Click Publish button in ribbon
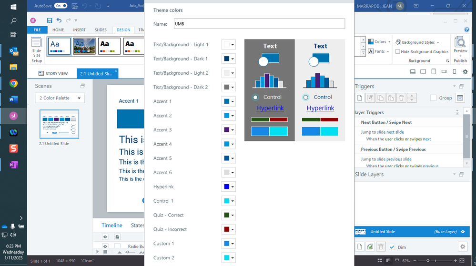476x266 pixels. [x=460, y=60]
